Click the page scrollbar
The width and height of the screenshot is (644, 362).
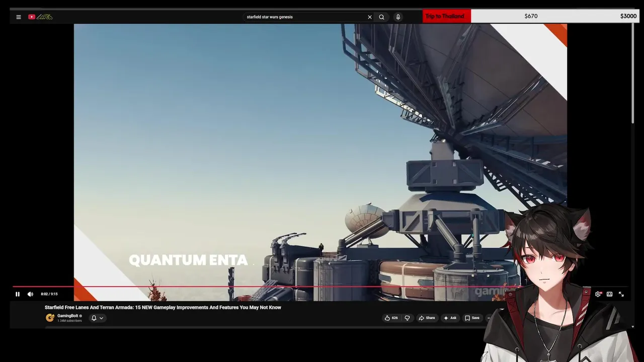click(x=633, y=73)
